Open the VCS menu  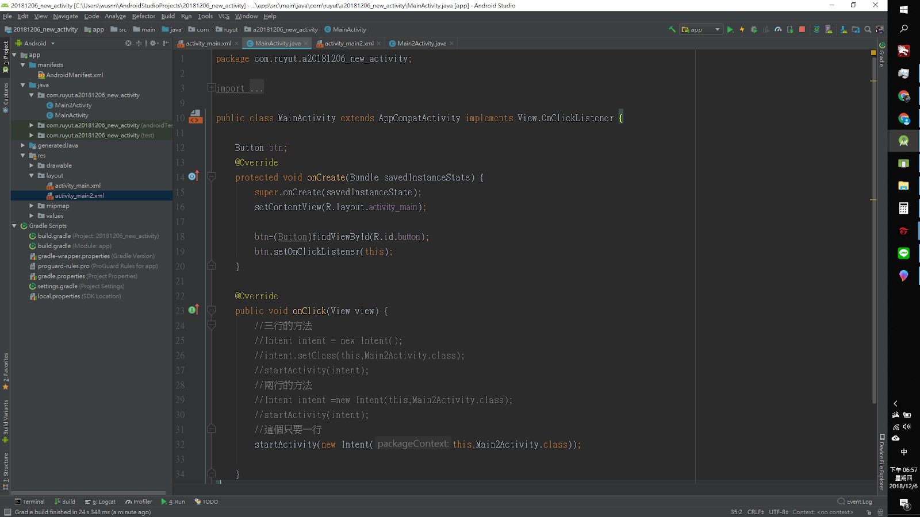click(224, 16)
